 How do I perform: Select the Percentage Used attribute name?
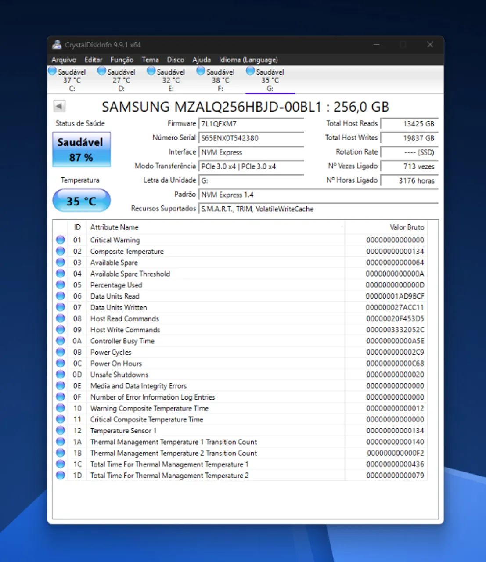tap(116, 285)
